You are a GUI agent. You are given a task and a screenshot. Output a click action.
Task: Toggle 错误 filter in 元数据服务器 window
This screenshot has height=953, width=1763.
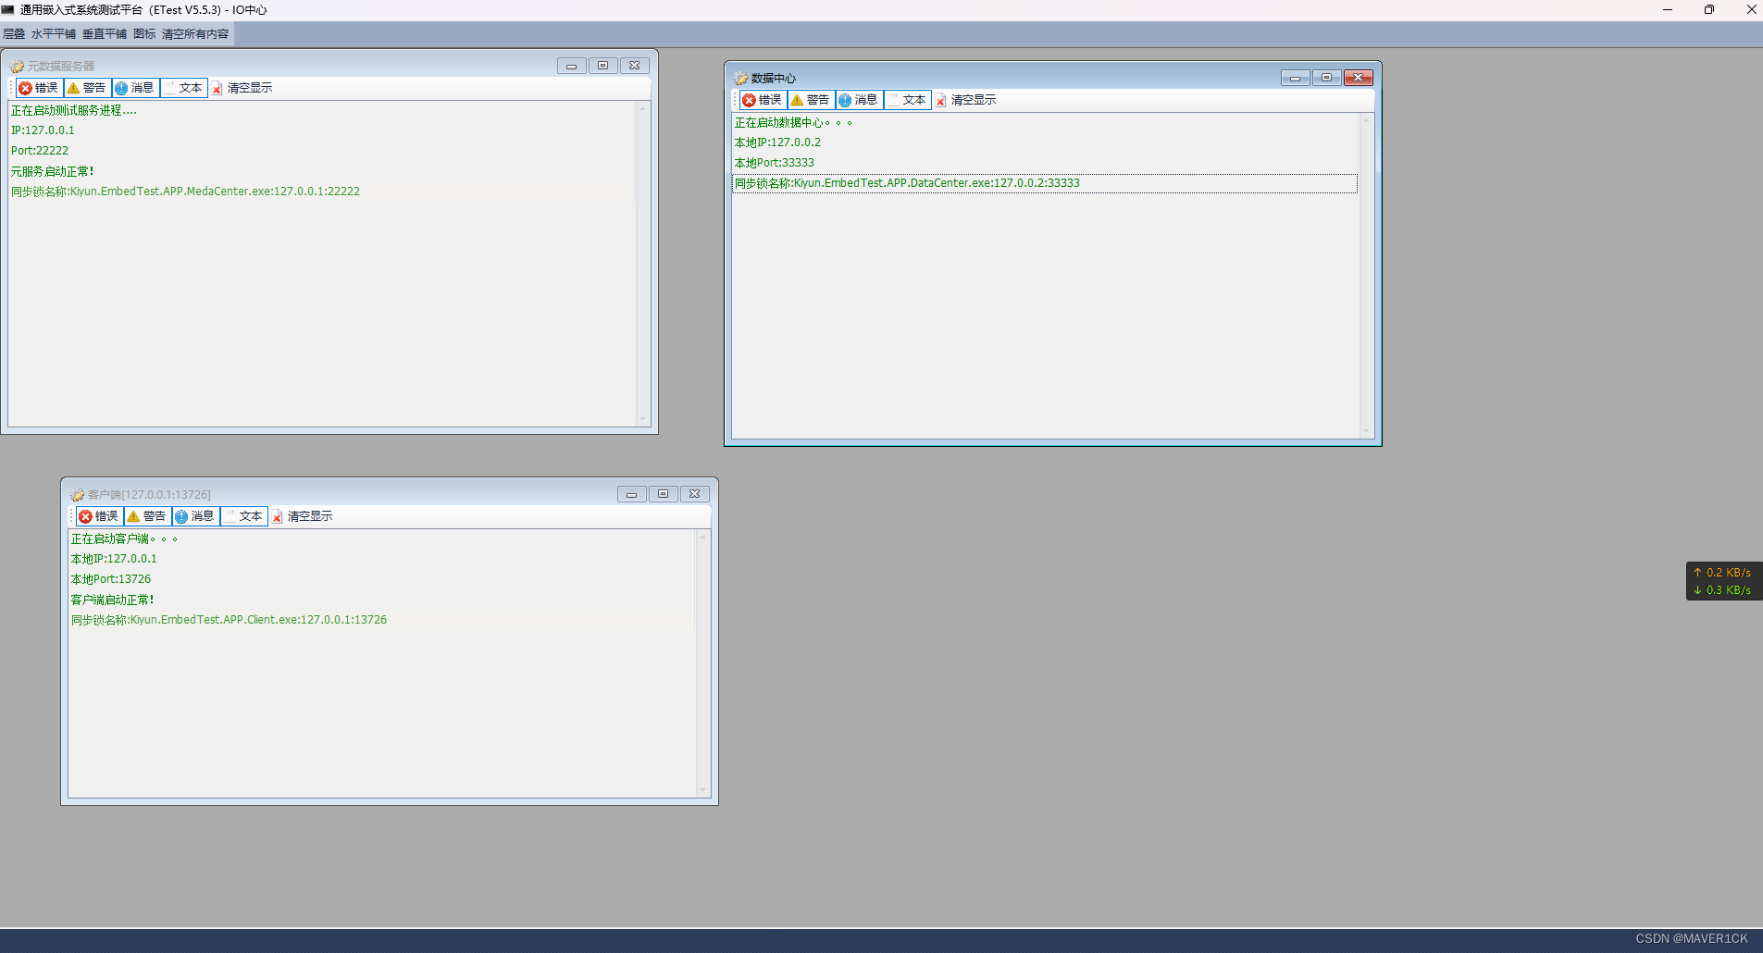point(39,88)
